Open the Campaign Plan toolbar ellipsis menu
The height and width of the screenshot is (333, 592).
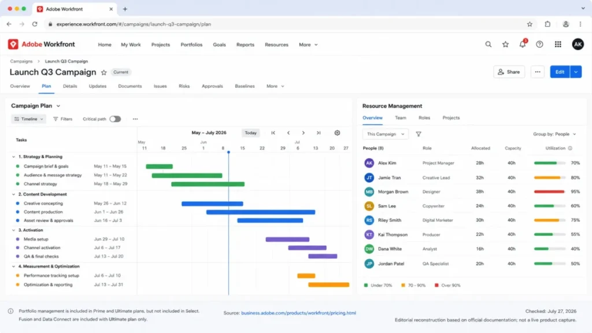coord(135,119)
